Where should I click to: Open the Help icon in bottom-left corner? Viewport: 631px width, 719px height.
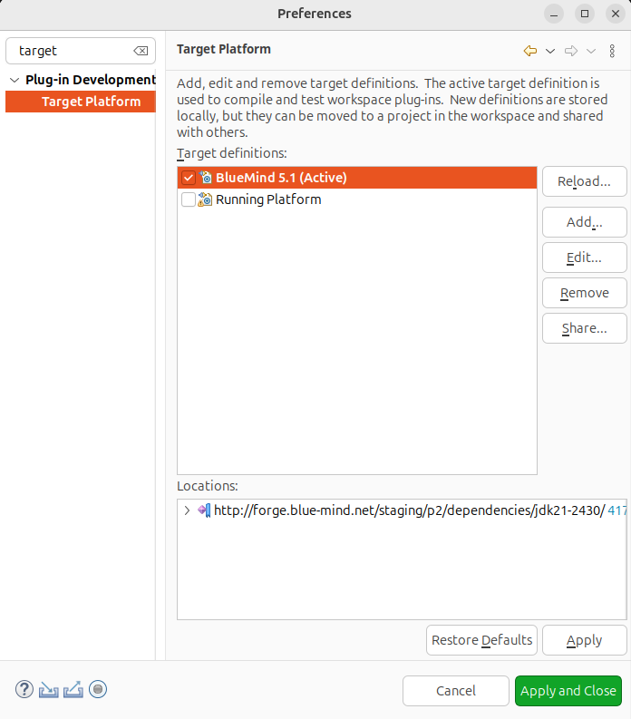(24, 690)
